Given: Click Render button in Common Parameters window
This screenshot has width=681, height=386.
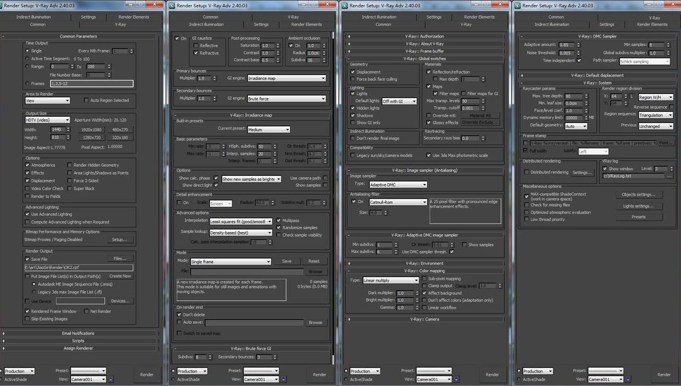Looking at the screenshot, I should coord(147,375).
